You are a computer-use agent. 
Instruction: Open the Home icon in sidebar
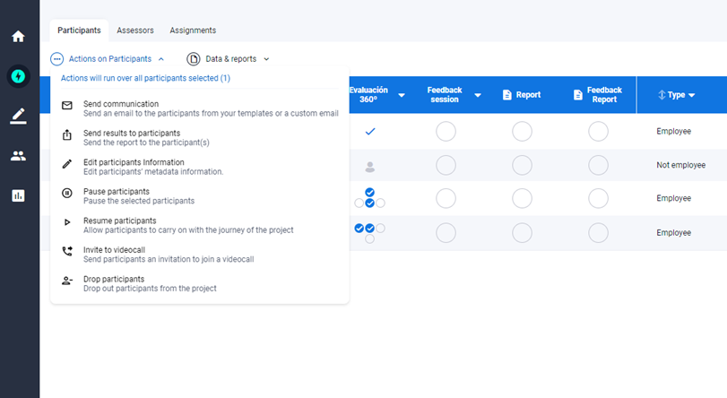pos(18,37)
